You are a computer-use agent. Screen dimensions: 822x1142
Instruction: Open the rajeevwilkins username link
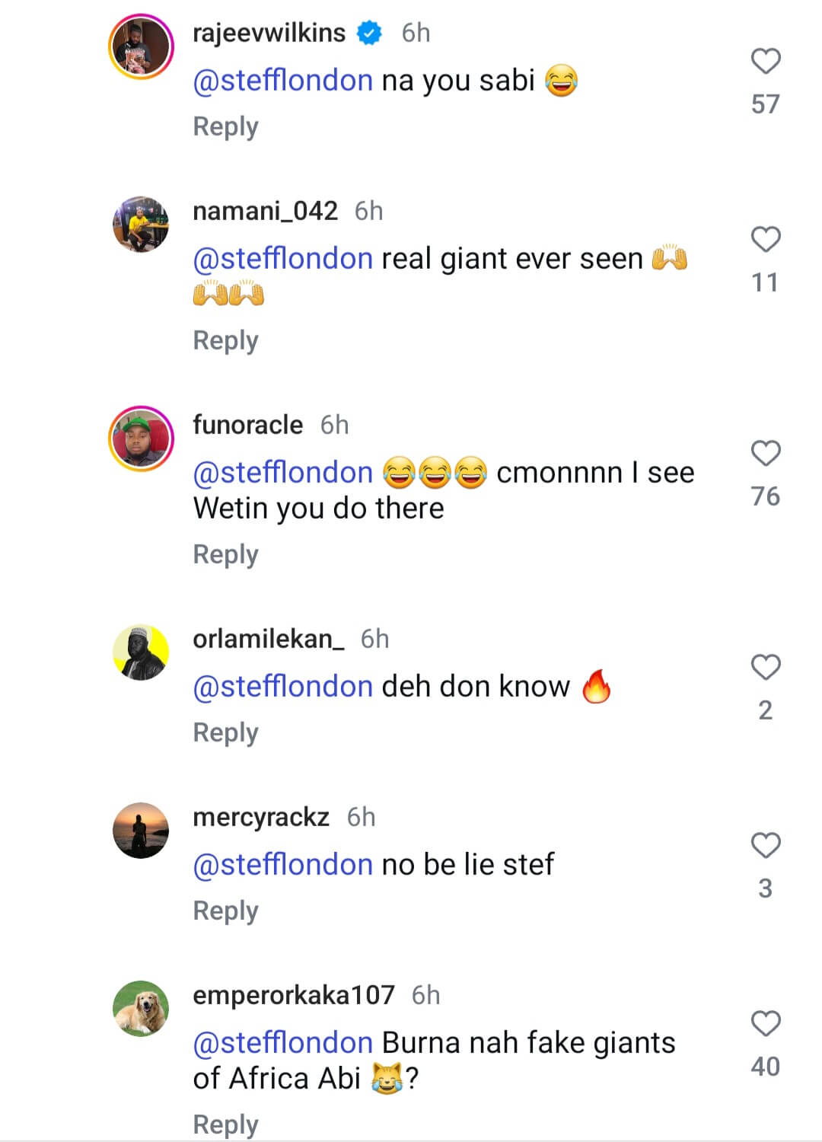(x=269, y=33)
